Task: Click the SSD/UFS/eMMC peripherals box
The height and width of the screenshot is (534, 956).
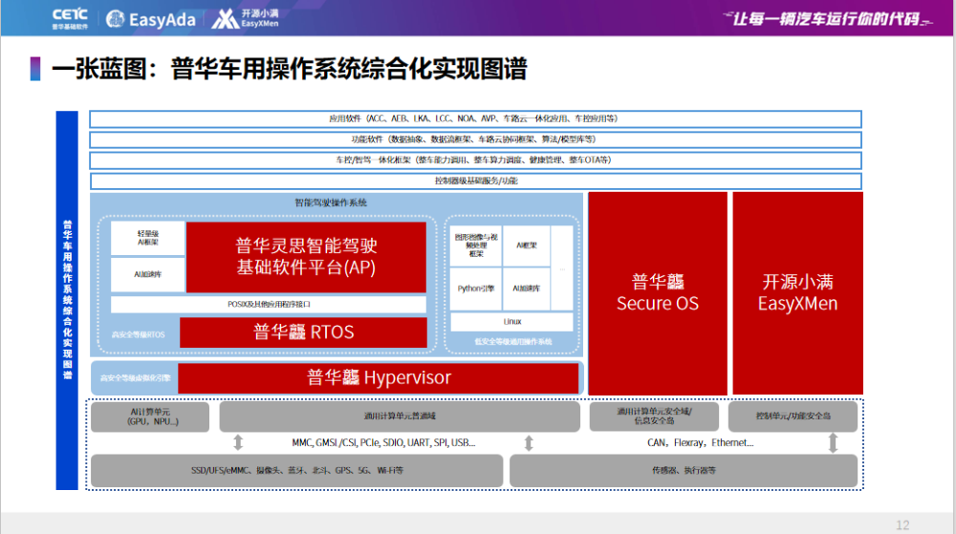Action: coord(297,471)
